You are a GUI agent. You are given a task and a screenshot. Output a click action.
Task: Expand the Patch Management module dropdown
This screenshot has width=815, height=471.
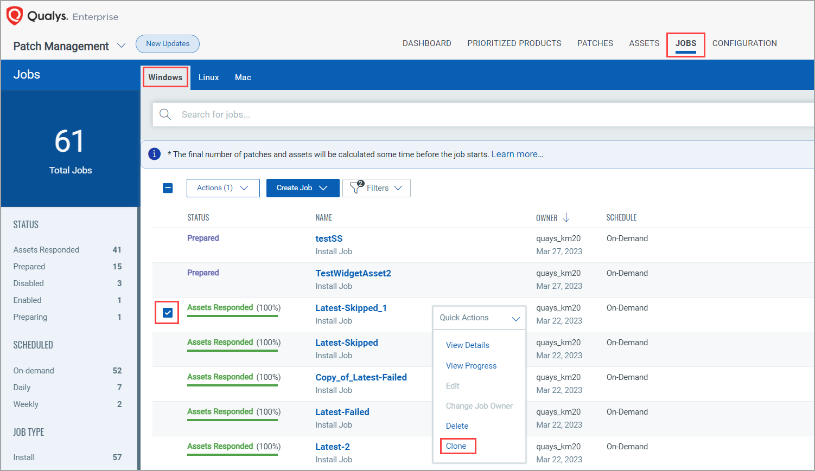[122, 46]
